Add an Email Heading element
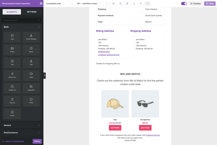This screenshot has width=217, height=145. 31,37
